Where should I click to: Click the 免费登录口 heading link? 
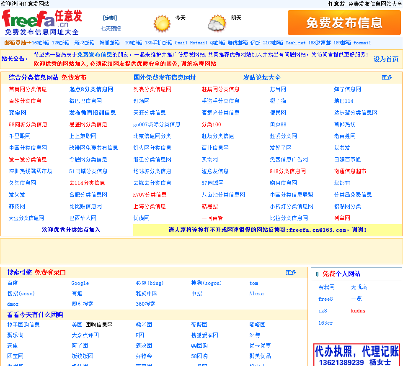50,273
